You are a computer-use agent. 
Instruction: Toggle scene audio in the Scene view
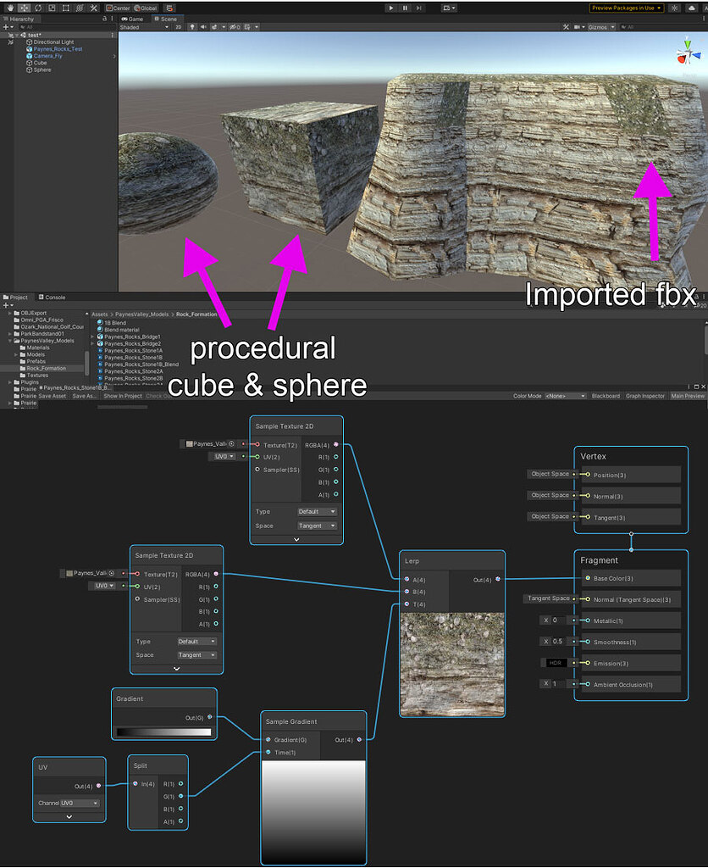pos(204,26)
